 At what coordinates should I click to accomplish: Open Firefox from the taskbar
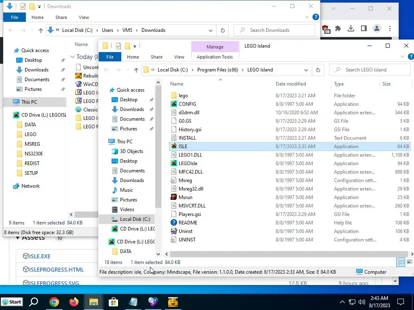(x=74, y=302)
